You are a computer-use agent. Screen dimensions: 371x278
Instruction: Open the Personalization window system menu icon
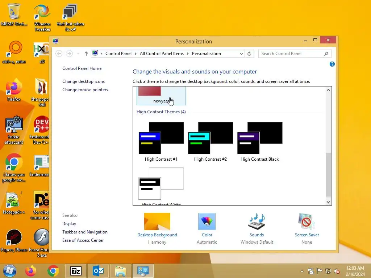point(55,41)
